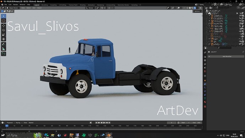Screen dimensions: 245x138
Task: Open the Tool properties tab icon
Action: coord(205,53)
